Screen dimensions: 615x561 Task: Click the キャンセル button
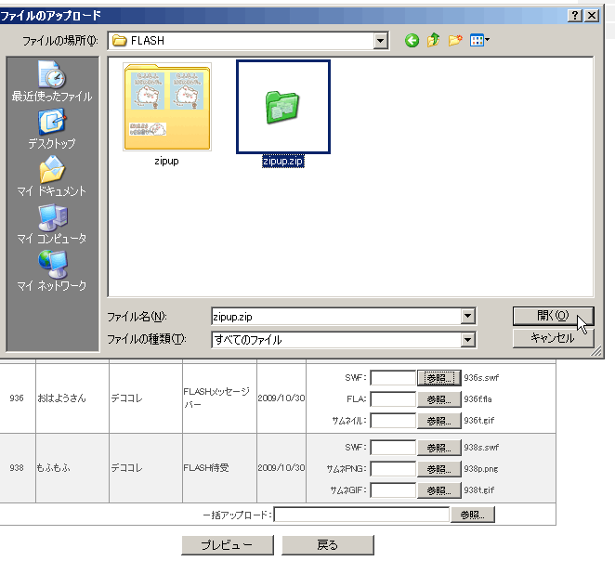pyautogui.click(x=553, y=338)
